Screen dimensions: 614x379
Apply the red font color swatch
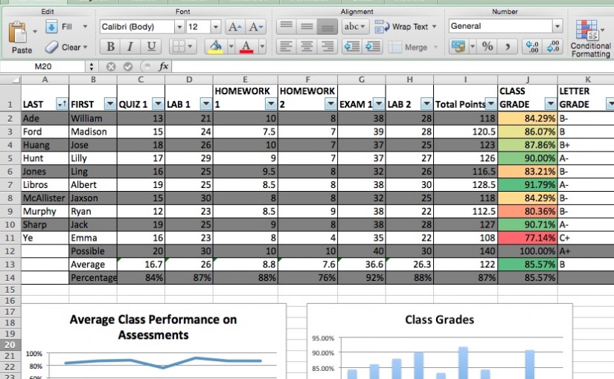[x=244, y=47]
